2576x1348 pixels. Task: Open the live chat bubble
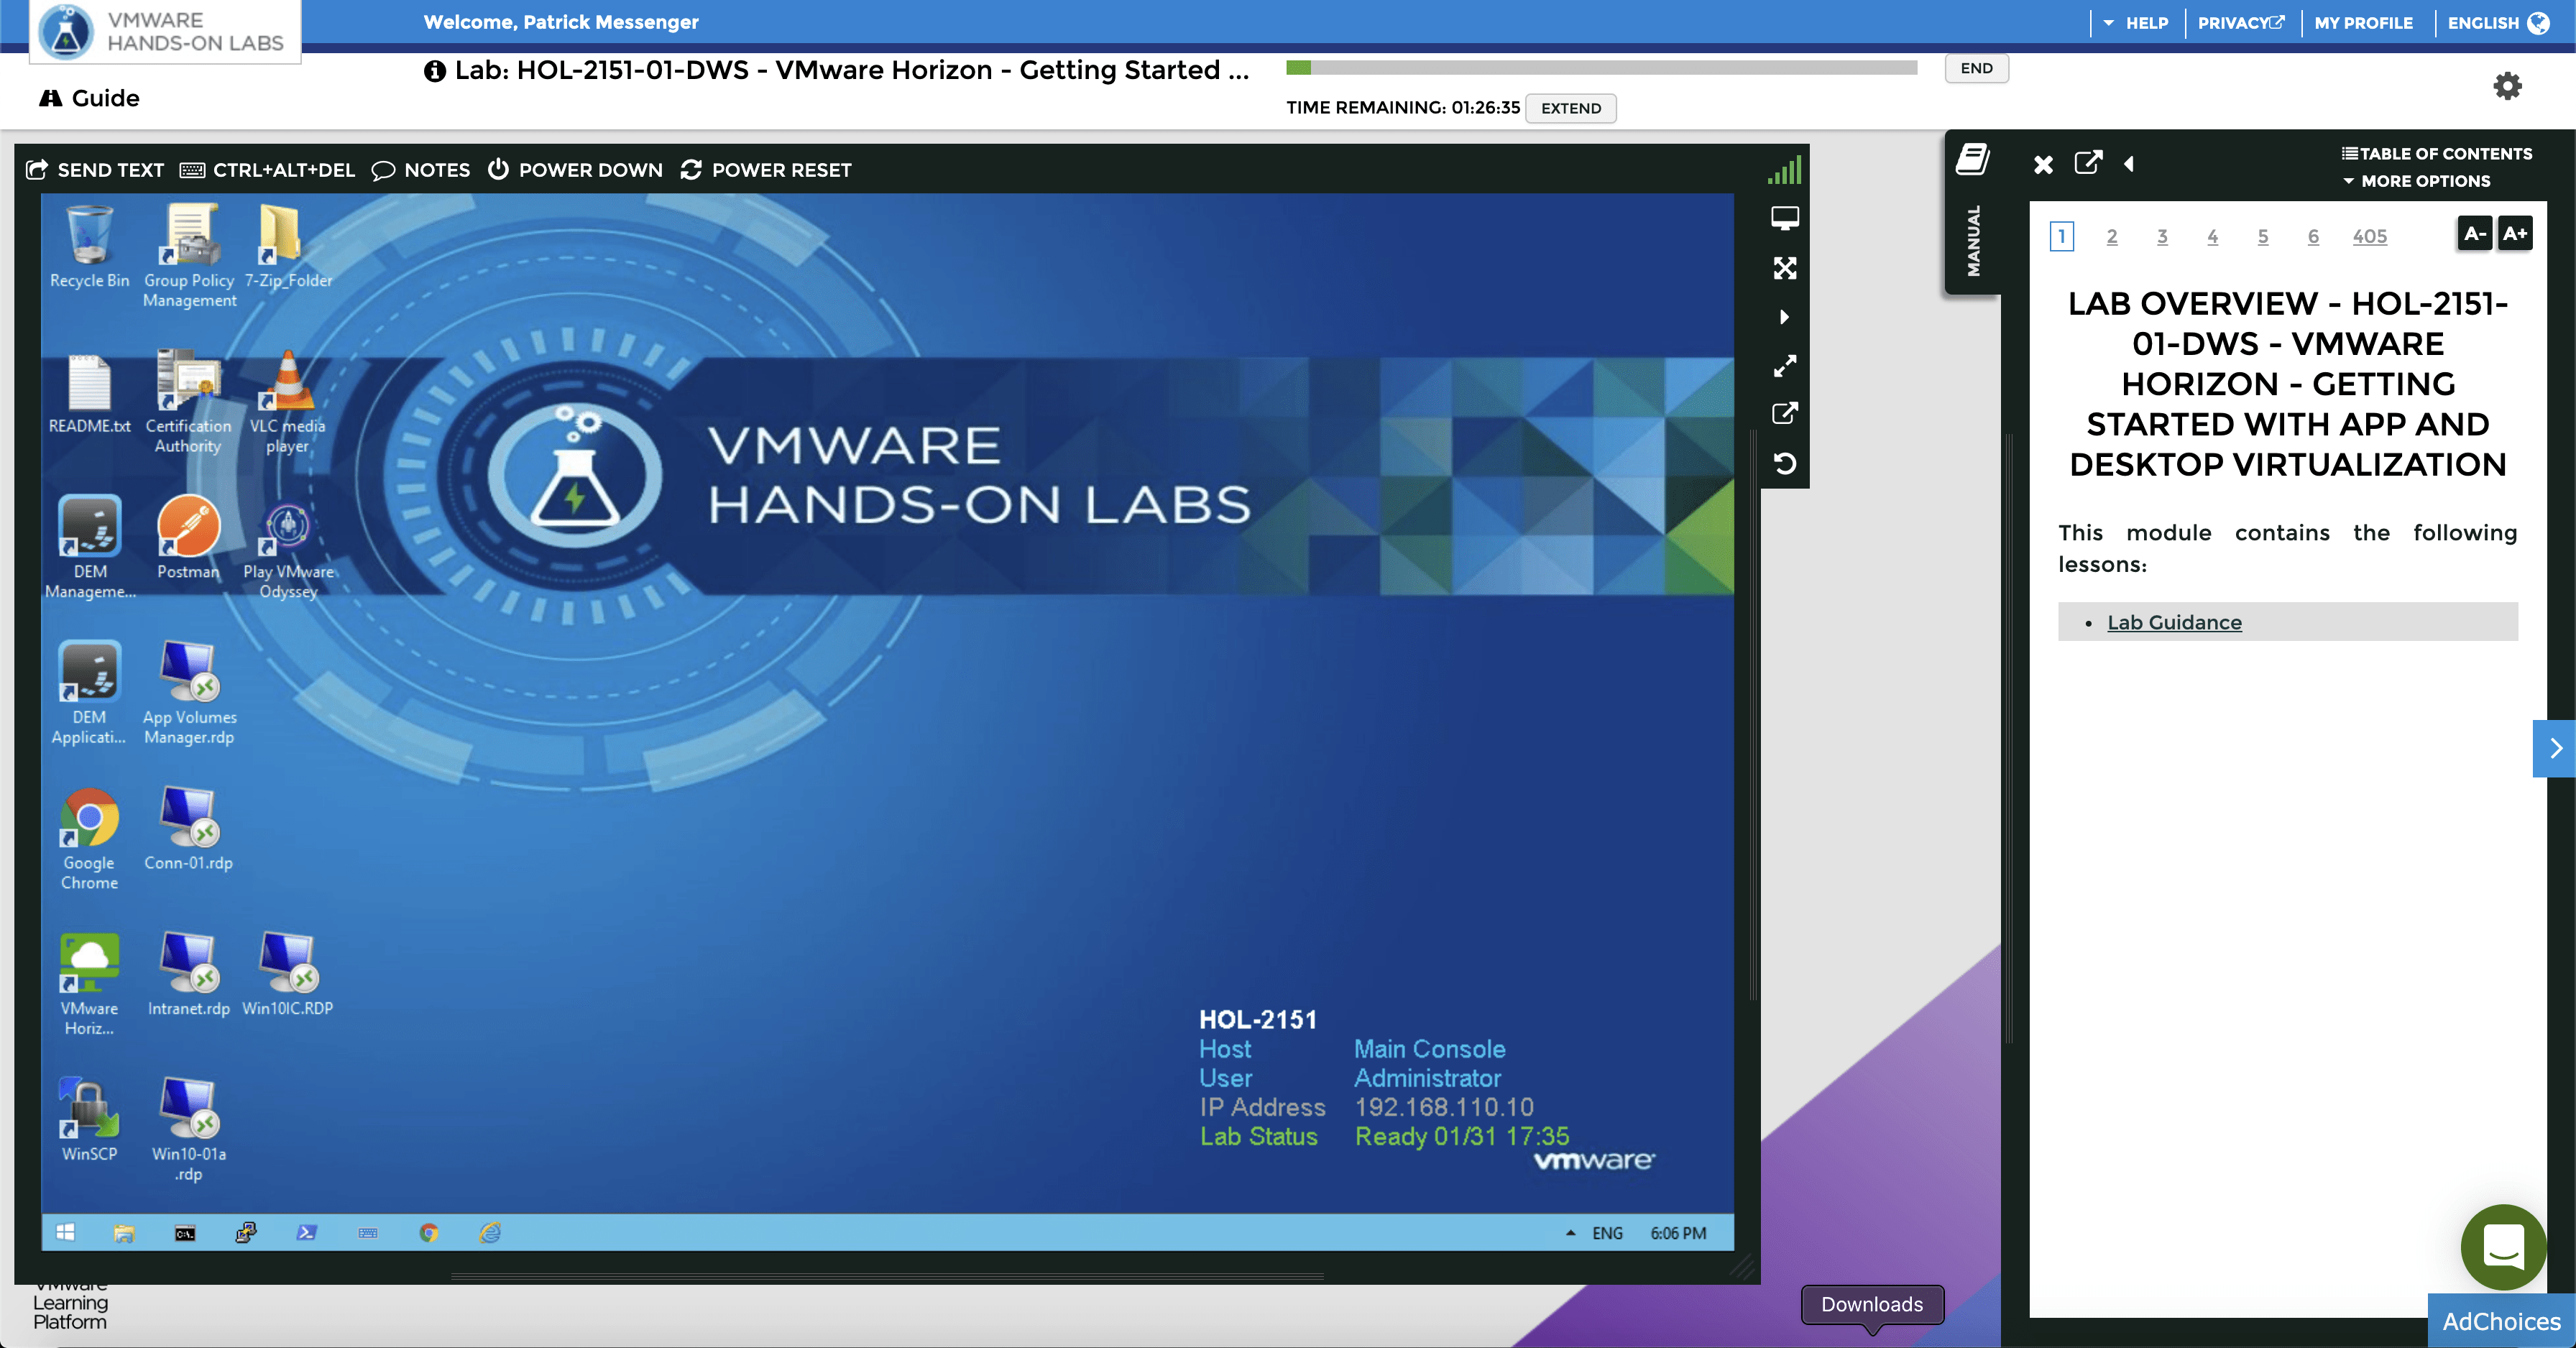[2503, 1246]
